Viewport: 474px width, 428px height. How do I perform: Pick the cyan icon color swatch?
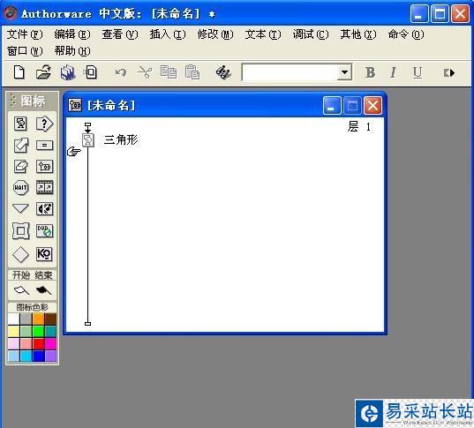coord(26,356)
